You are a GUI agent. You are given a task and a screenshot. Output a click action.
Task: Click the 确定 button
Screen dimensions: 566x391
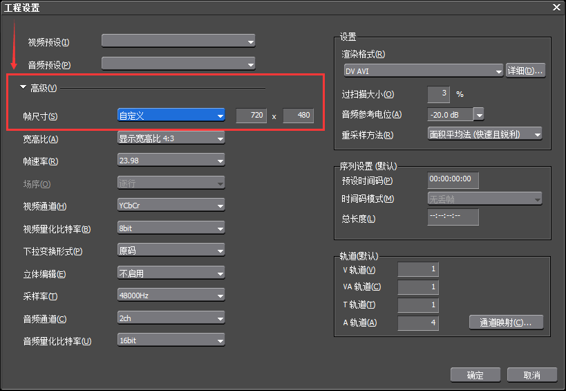pos(475,375)
